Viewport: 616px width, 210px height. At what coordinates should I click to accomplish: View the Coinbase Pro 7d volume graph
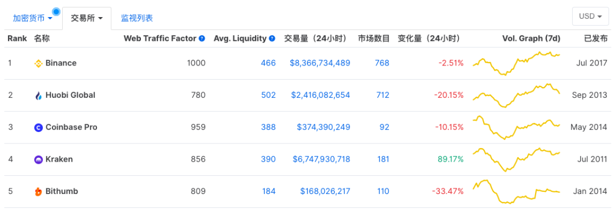click(516, 127)
